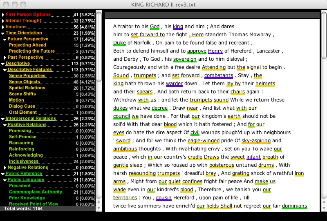Select the Scene Shifts row
The height and width of the screenshot is (221, 327).
52,94
